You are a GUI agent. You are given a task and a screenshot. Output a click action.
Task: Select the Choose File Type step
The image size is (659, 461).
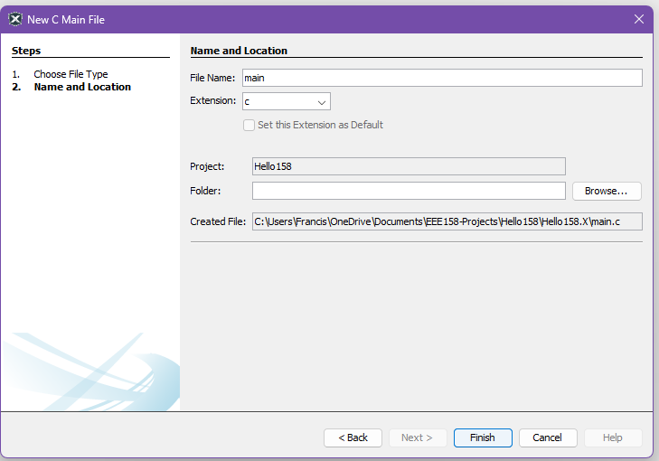(x=71, y=74)
